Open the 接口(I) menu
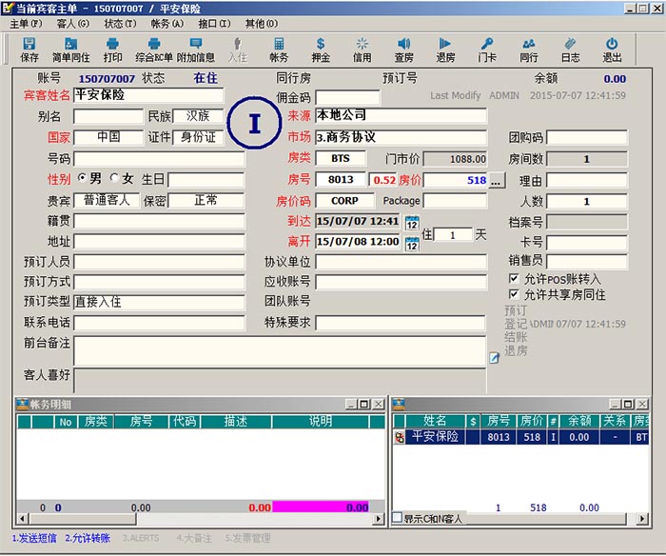Screen dimensions: 666x556 (x=214, y=24)
